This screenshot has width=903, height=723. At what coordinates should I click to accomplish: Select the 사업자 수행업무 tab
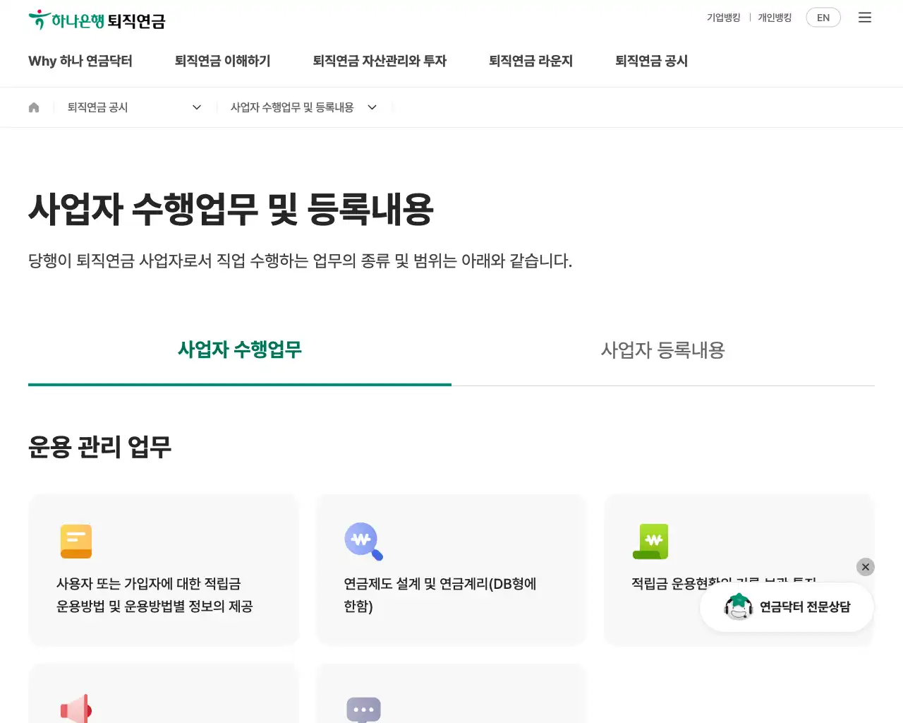[x=239, y=350]
